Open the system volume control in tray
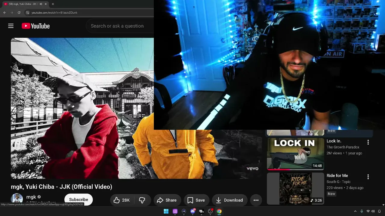The height and width of the screenshot is (216, 385). coord(373,211)
